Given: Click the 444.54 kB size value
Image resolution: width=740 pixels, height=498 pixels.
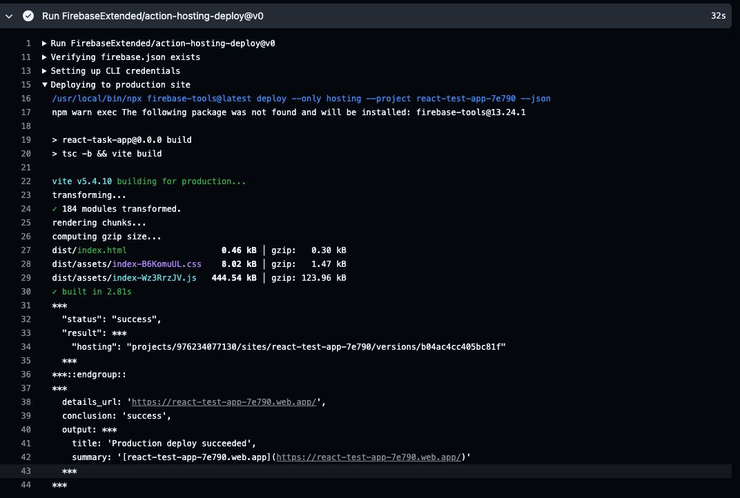Looking at the screenshot, I should [234, 278].
